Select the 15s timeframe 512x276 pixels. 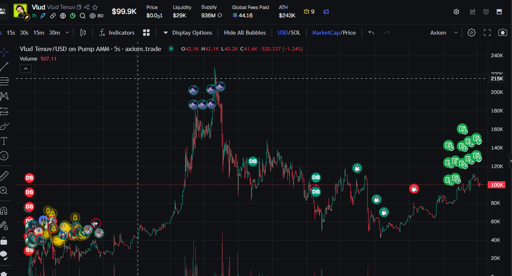pos(11,33)
